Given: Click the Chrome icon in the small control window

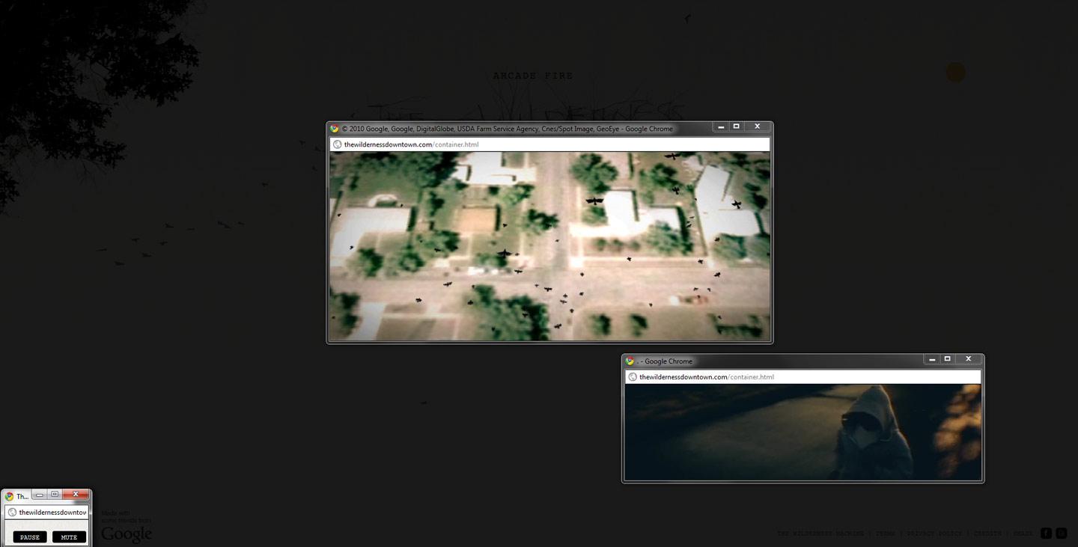Looking at the screenshot, I should (9, 496).
